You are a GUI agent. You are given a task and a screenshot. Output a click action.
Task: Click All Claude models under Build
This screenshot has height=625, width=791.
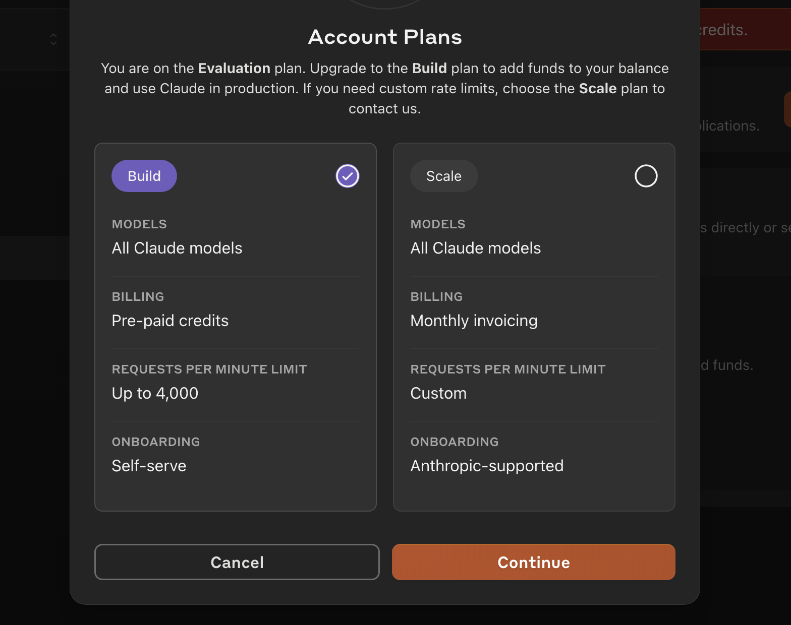(x=177, y=248)
